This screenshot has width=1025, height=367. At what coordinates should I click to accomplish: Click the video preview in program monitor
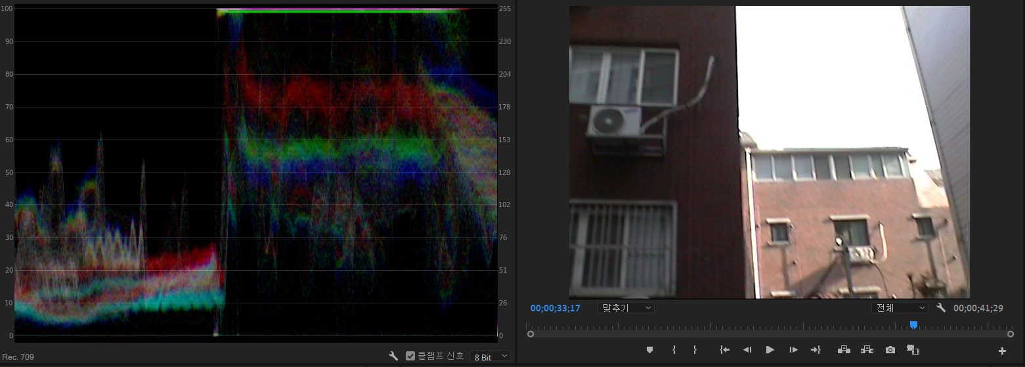[770, 152]
